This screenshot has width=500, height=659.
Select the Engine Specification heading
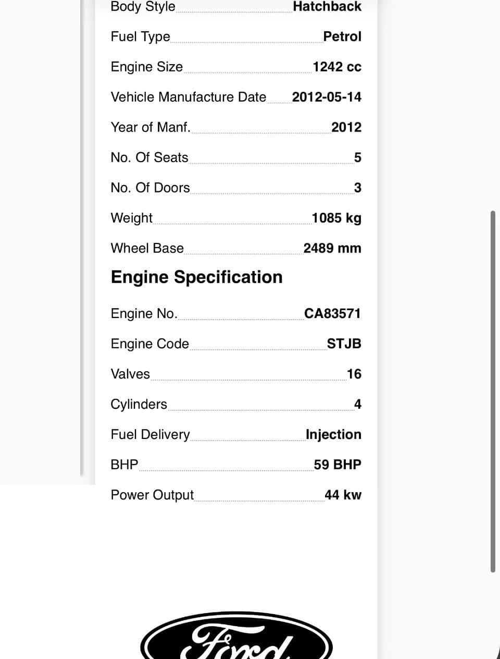[196, 277]
